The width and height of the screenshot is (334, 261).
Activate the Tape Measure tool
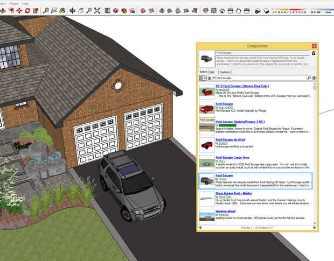pyautogui.click(x=46, y=10)
